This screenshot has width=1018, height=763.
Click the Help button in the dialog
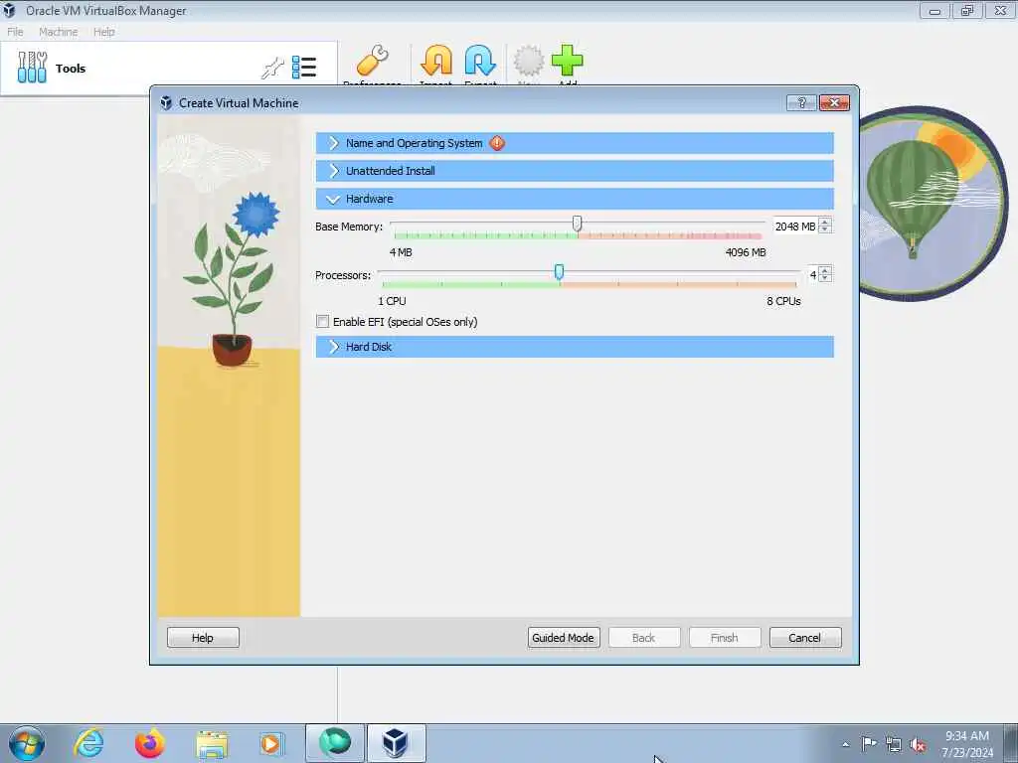tap(203, 638)
